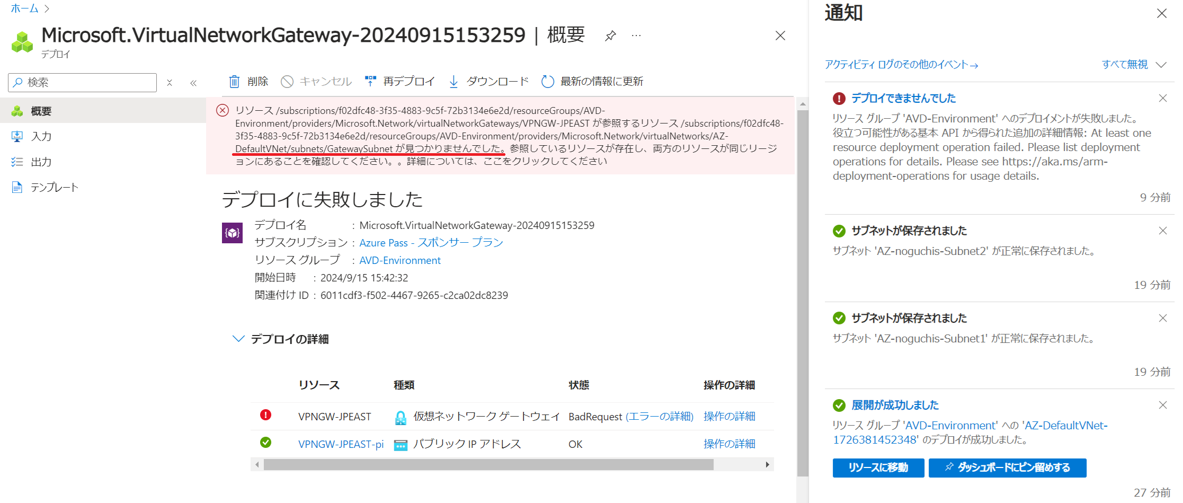Screen dimensions: 1183x503
Task: Click ダッシュボードにピン留めする button
Action: pyautogui.click(x=1008, y=468)
